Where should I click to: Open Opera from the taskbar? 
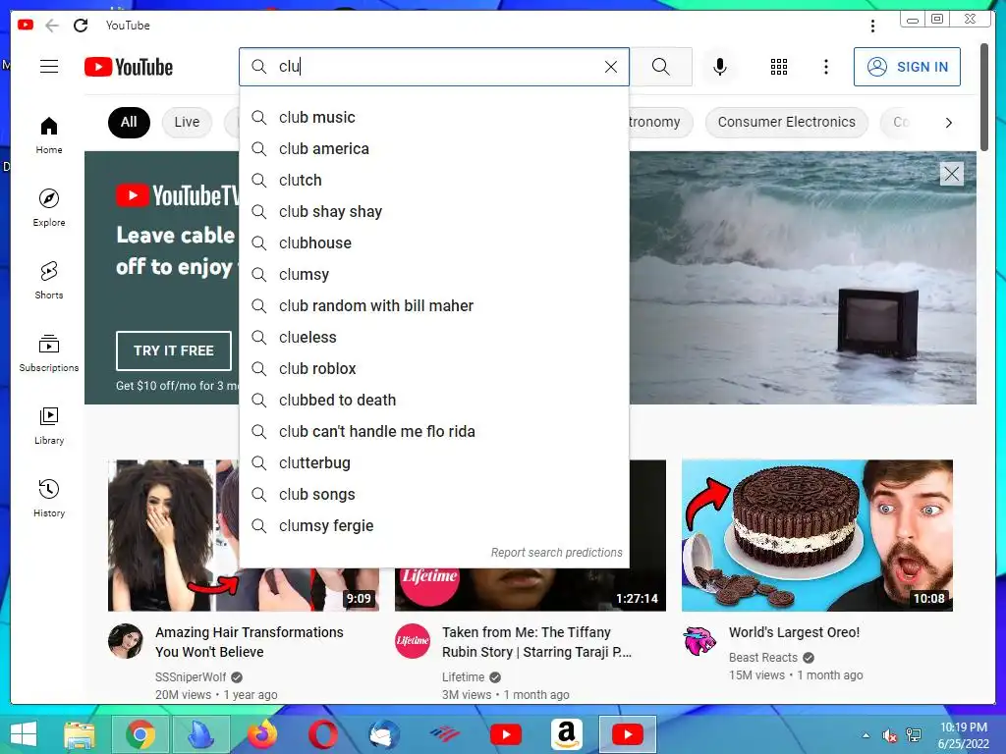(322, 734)
